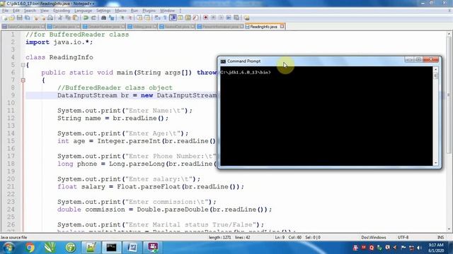
Task: Open the function list panel icon
Action: [x=195, y=18]
